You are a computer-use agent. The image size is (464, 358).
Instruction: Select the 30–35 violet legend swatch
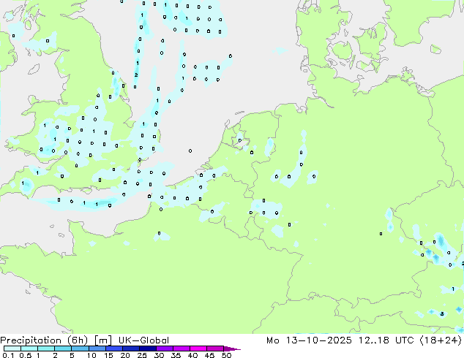tap(165, 349)
